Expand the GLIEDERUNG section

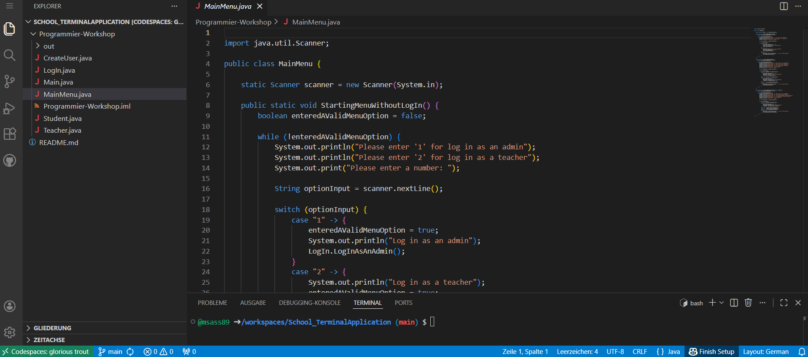52,328
